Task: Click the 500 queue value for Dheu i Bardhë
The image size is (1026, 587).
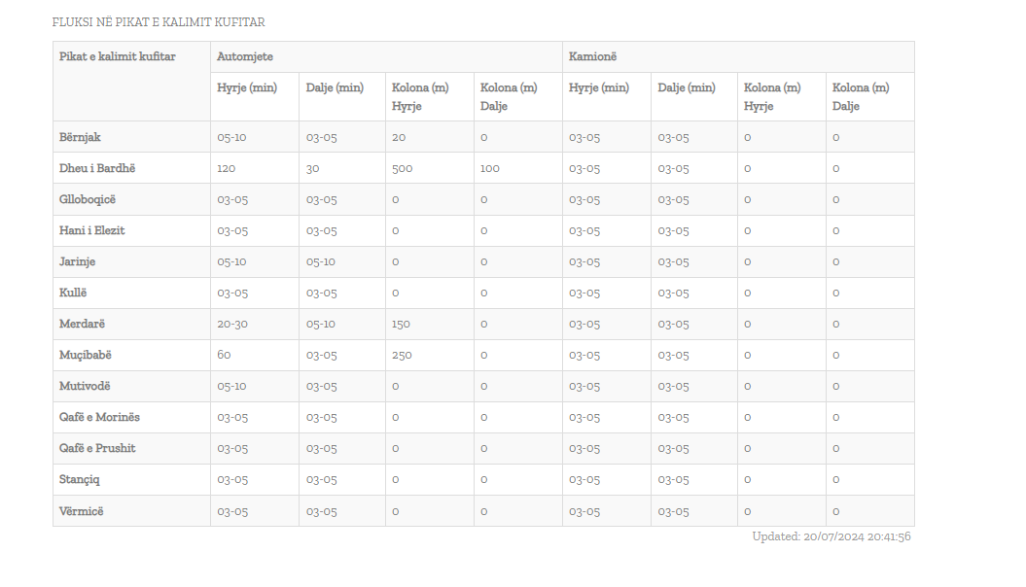Action: click(402, 168)
